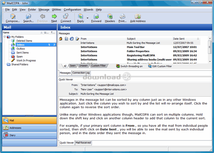Image resolution: width=214 pixels, height=153 pixels.
Task: Select the Shared Folders item
Action: [x=20, y=64]
